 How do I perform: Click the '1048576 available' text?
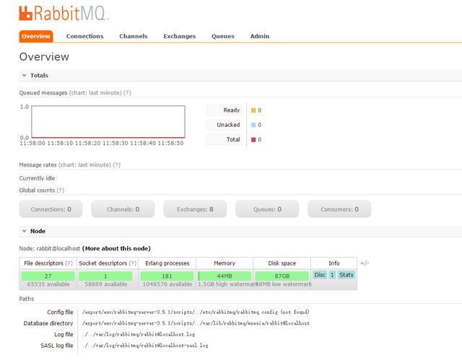tap(167, 284)
